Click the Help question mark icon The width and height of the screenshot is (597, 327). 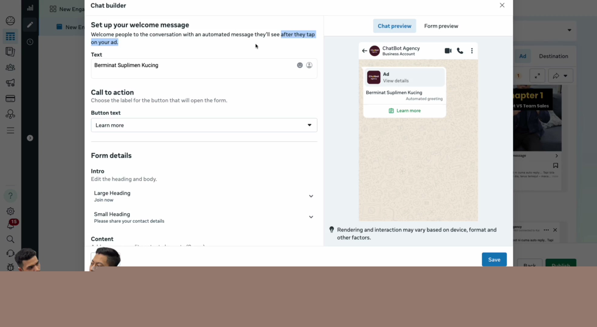[x=10, y=196]
